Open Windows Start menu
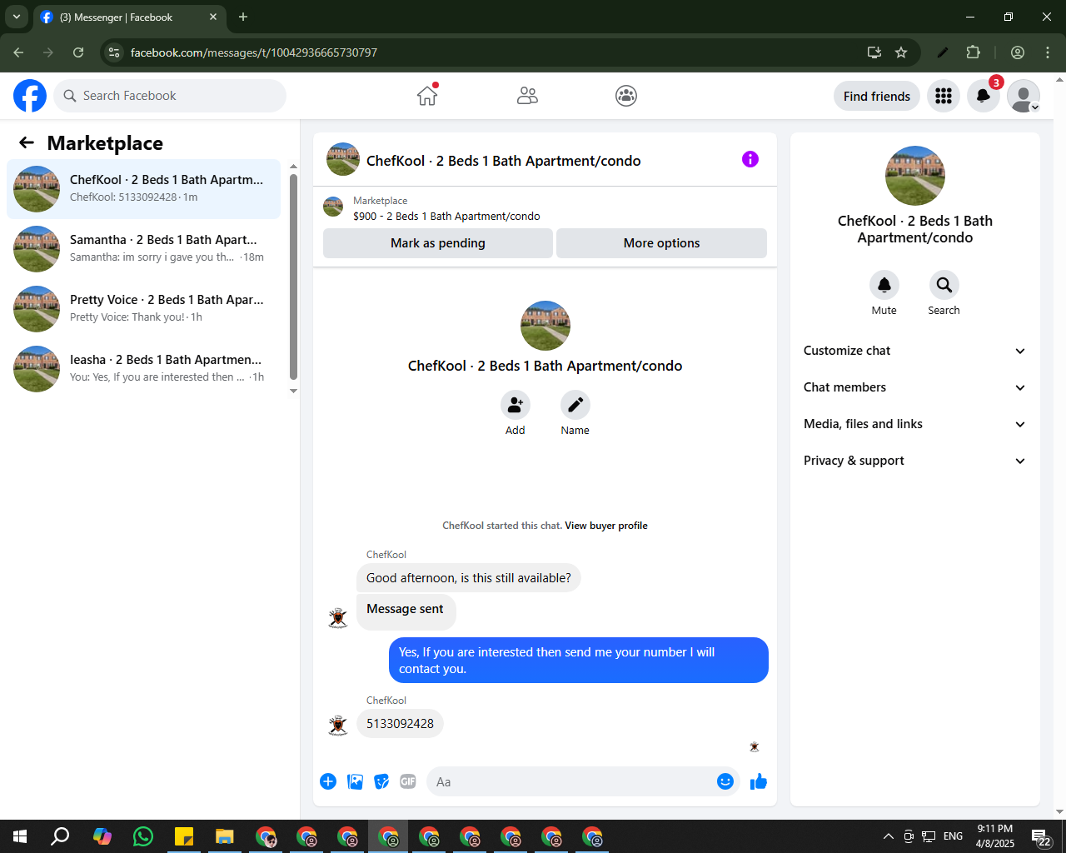1066x853 pixels. point(20,836)
